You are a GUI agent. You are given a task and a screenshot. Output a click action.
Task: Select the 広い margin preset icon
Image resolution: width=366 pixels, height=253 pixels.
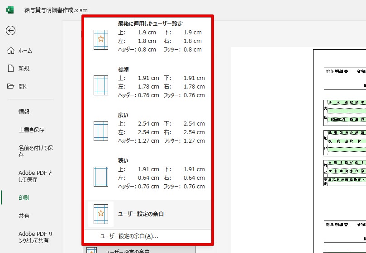click(100, 131)
